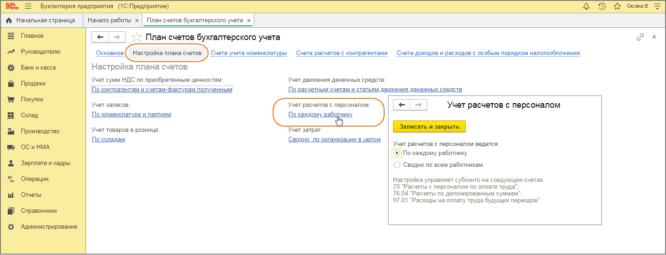
Task: Open the hamburger main menu
Action: tap(28, 6)
